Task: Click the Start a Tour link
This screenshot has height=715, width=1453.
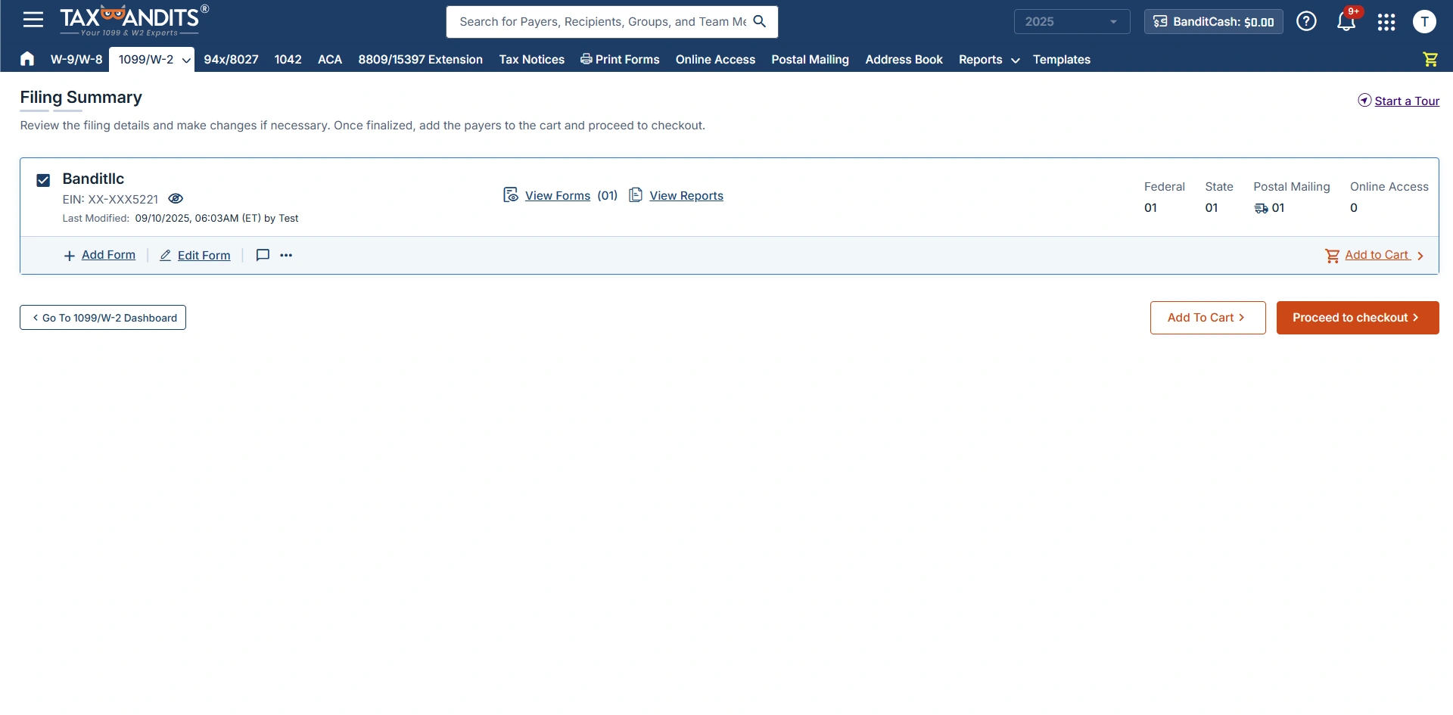Action: coord(1406,101)
